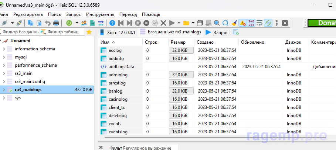
Task: Go to last row icon
Action: [x=129, y=23]
